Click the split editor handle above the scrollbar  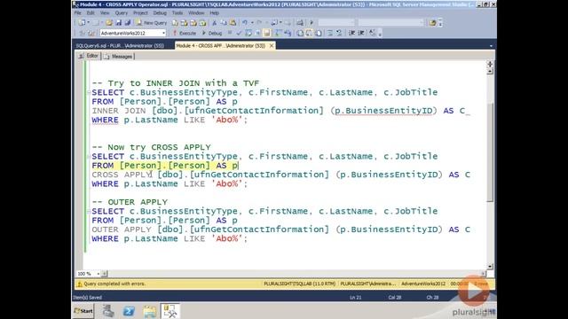(x=490, y=64)
